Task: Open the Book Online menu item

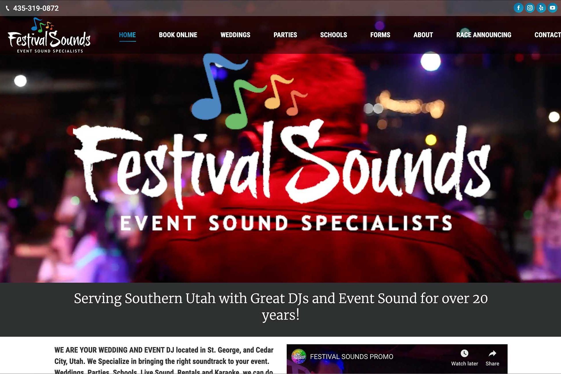Action: (178, 35)
